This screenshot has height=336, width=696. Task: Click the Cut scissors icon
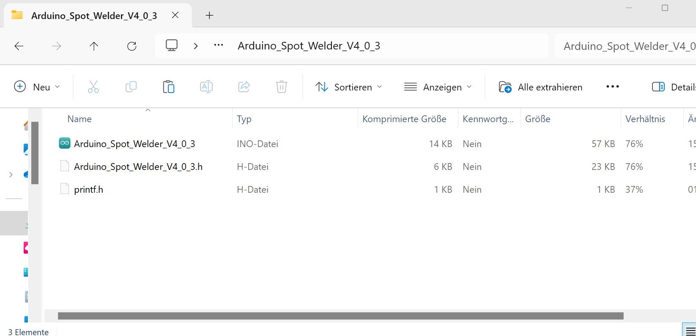[93, 87]
